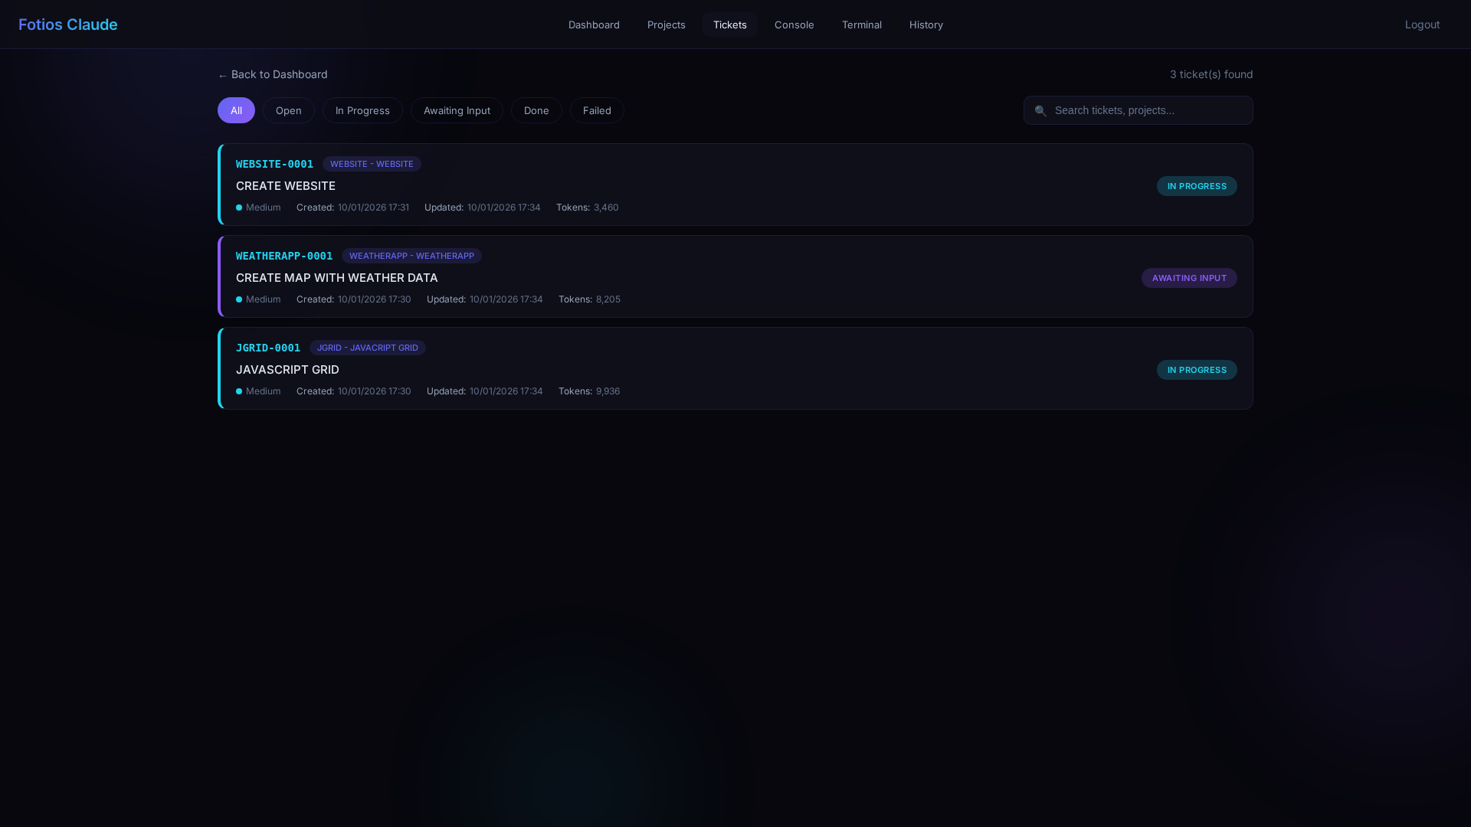Open the JAVASCRIPT GRID ticket title
Viewport: 1471px width, 827px height.
pyautogui.click(x=287, y=370)
